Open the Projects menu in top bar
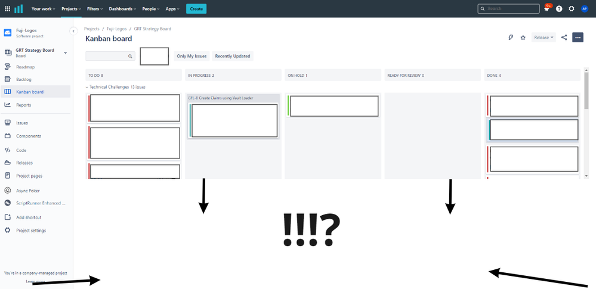This screenshot has width=596, height=289. tap(71, 9)
